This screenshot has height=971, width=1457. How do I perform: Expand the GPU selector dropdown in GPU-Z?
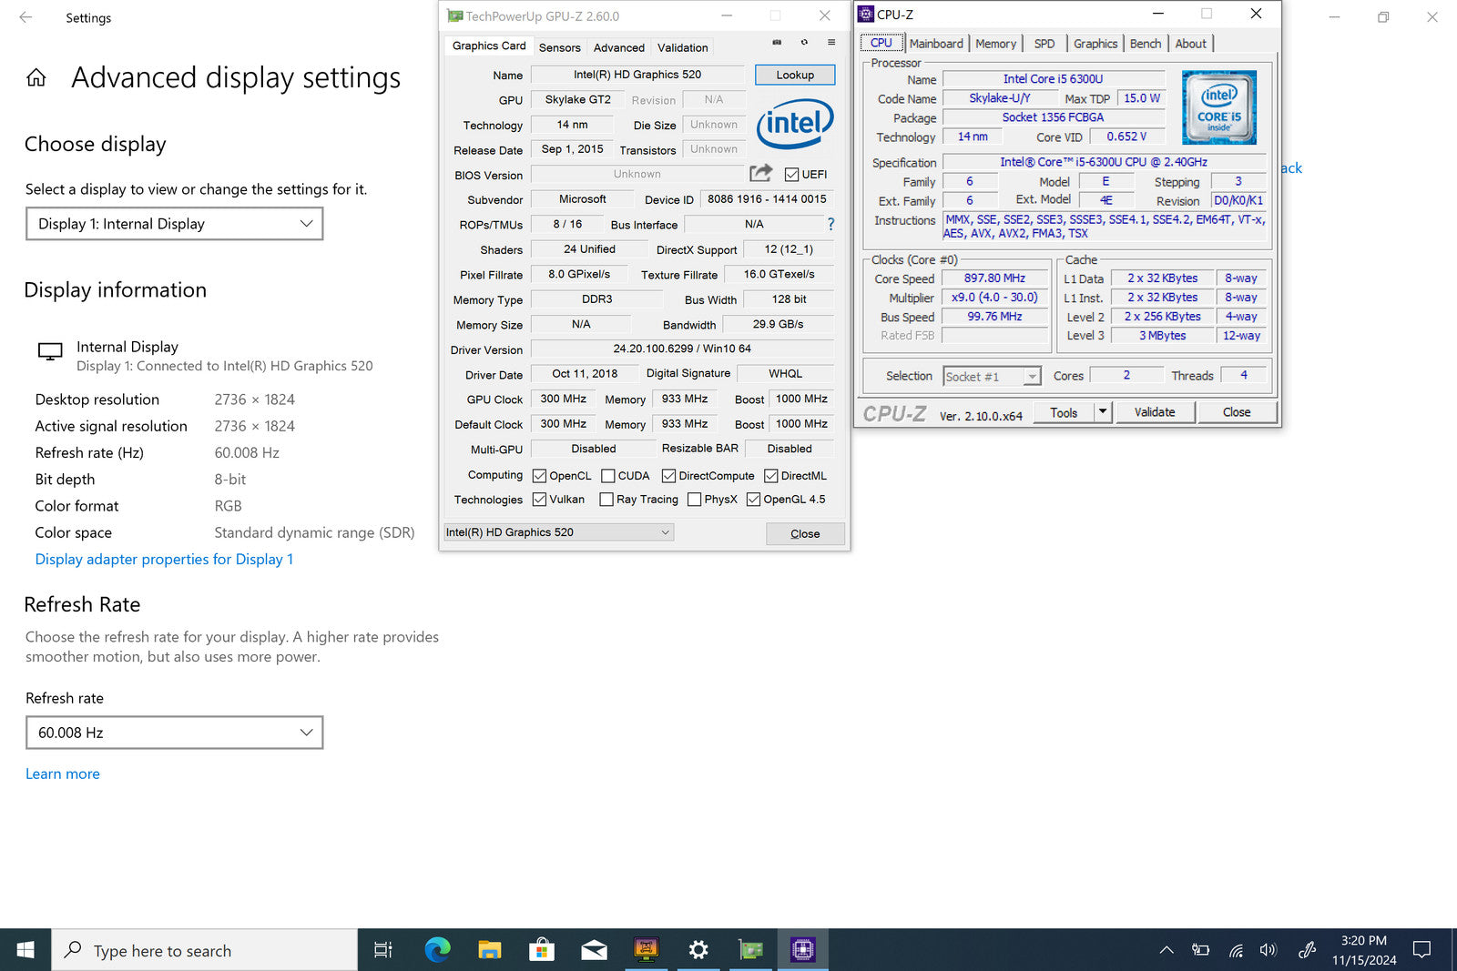point(558,532)
